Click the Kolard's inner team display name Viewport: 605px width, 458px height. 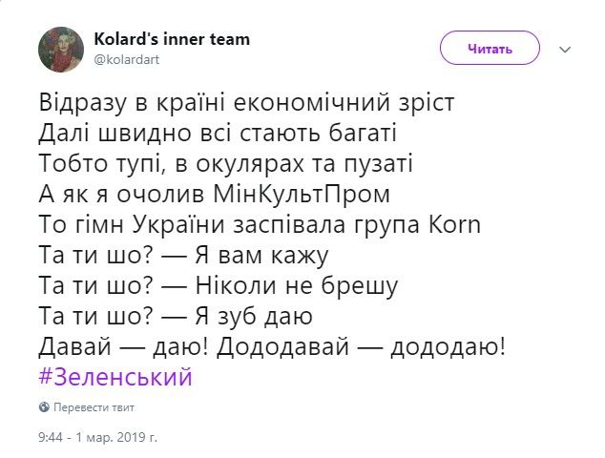click(172, 39)
